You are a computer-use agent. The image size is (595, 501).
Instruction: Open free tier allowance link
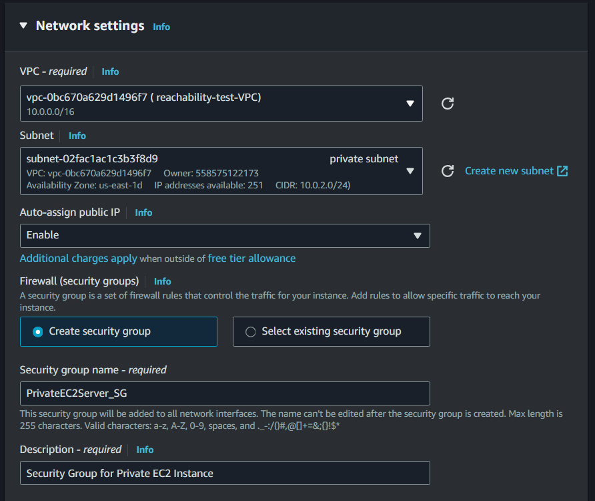pyautogui.click(x=251, y=259)
